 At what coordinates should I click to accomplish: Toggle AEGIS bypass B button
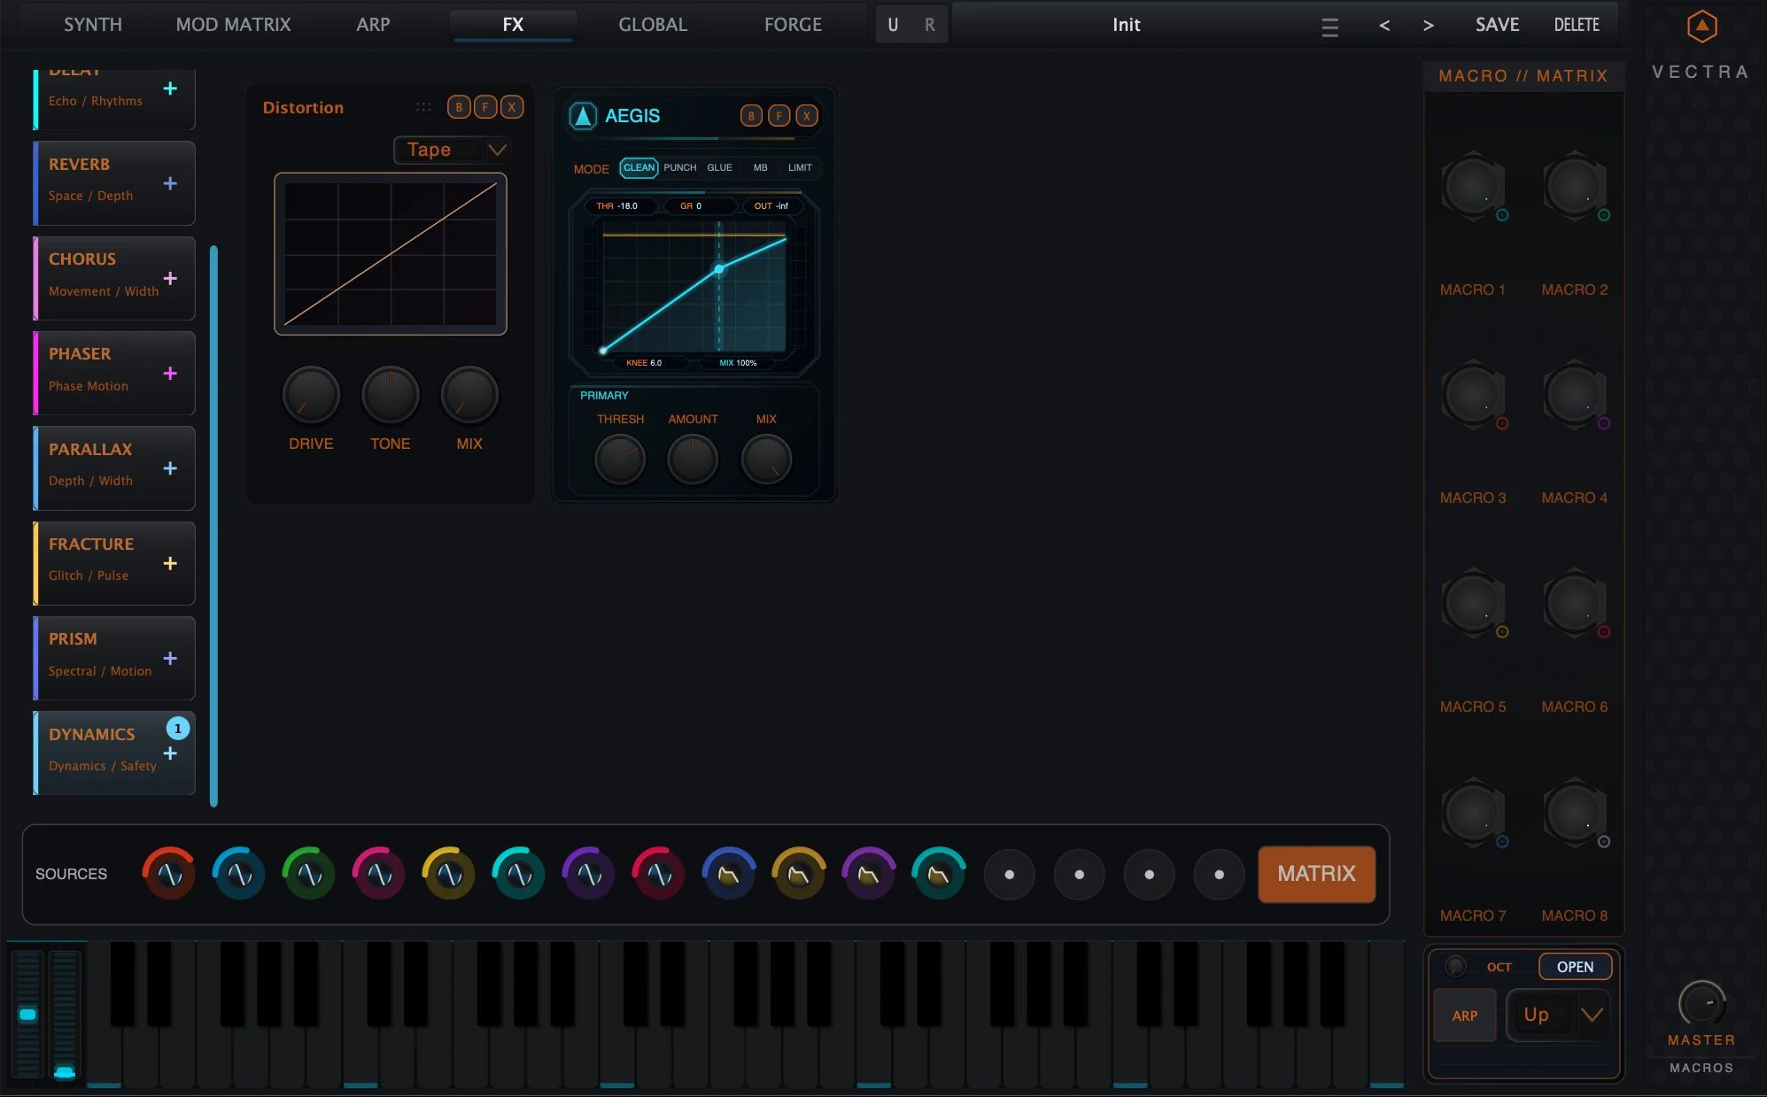pyautogui.click(x=751, y=116)
